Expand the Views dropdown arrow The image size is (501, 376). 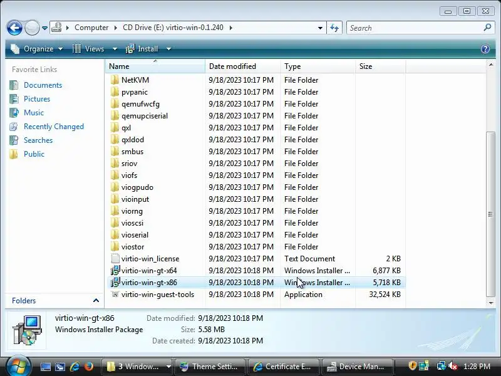tap(115, 49)
